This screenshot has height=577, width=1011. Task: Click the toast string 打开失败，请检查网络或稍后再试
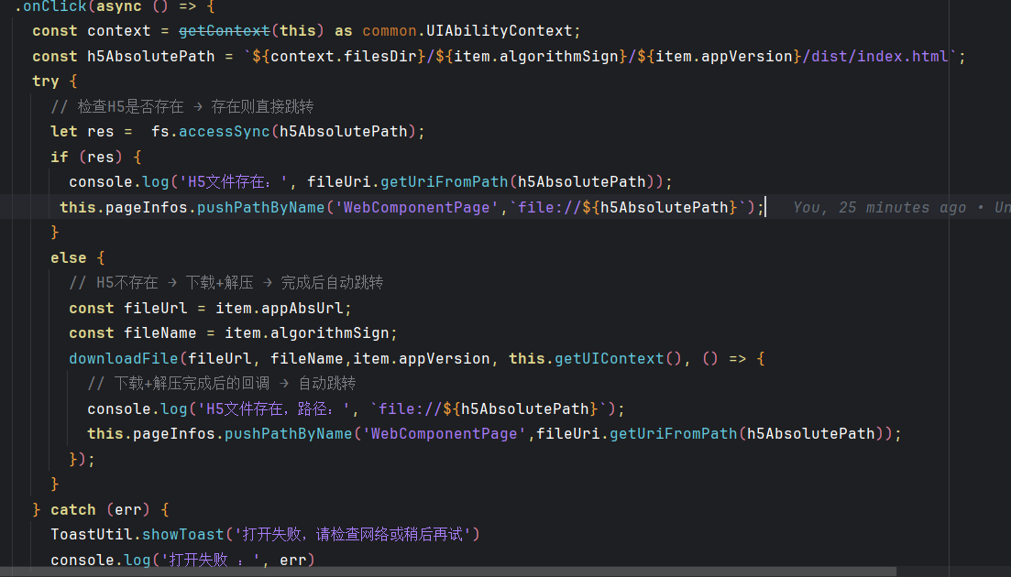(353, 535)
